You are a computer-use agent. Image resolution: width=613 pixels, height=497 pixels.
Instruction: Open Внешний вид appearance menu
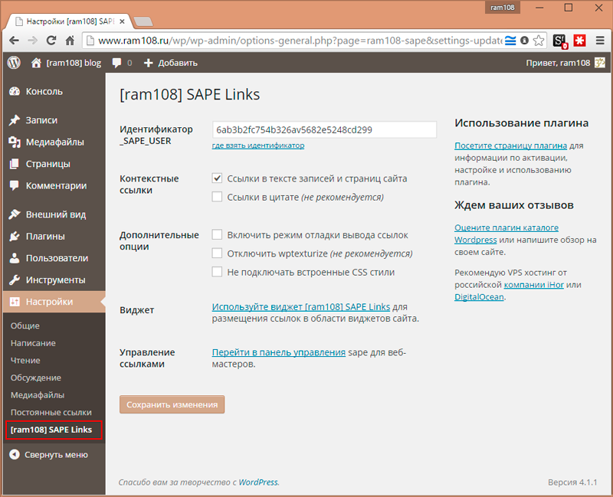(x=54, y=214)
